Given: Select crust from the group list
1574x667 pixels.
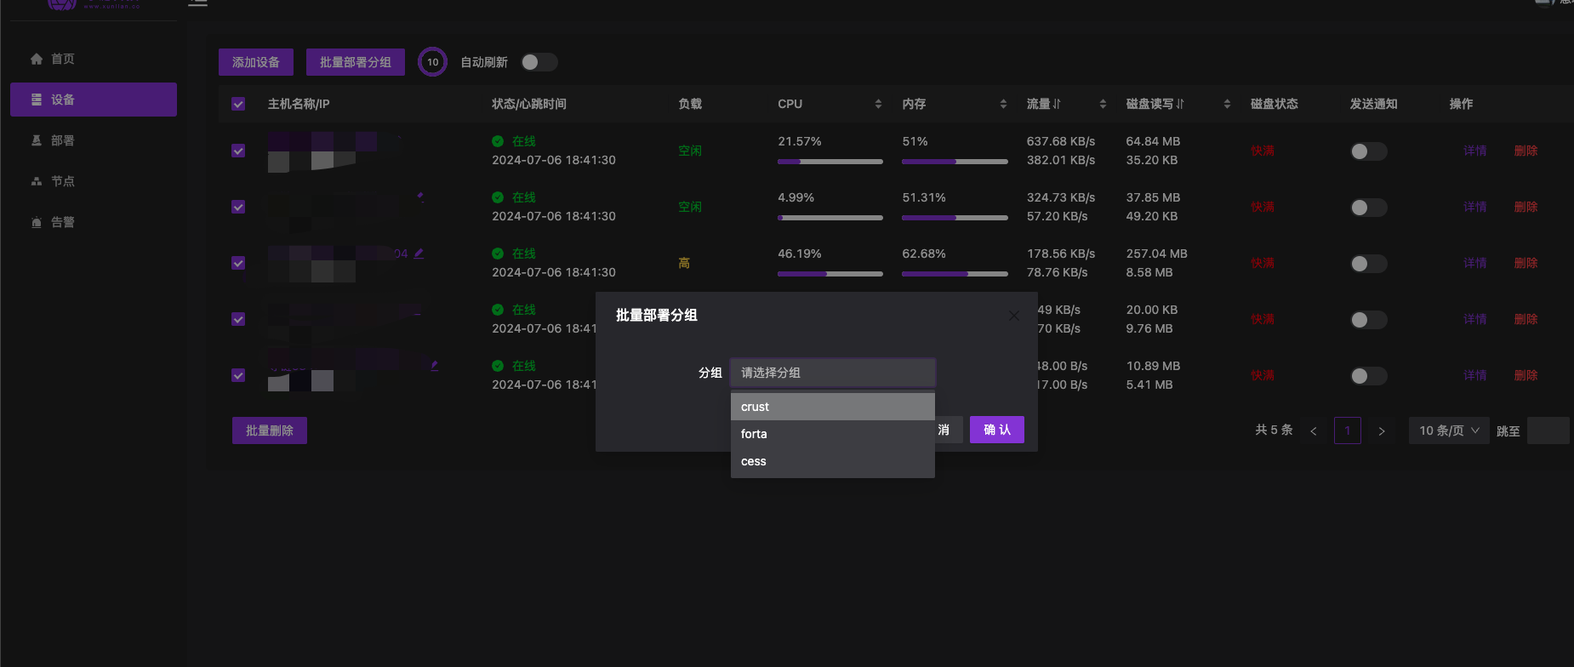Looking at the screenshot, I should (x=832, y=407).
